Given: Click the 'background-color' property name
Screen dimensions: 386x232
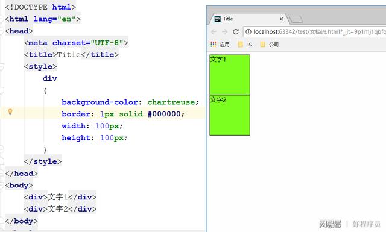Looking at the screenshot, I should coord(100,102).
